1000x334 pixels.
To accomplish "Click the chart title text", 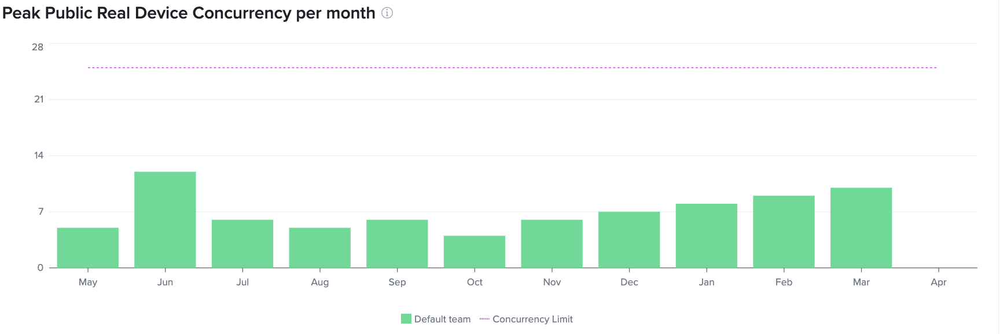I will click(x=189, y=13).
